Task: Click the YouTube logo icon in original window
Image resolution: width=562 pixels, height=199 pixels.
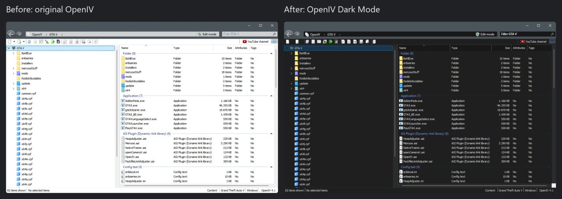Action: 245,42
